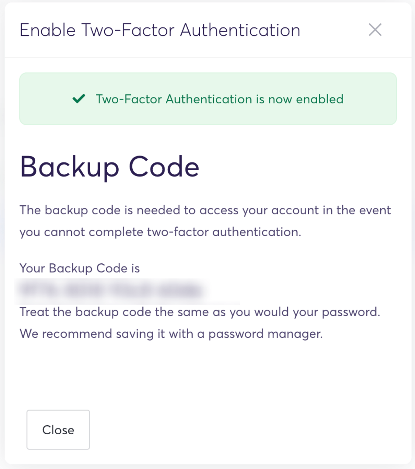Screen dimensions: 415x469
Task: Click the phrase "password manager."
Action: pos(265,334)
